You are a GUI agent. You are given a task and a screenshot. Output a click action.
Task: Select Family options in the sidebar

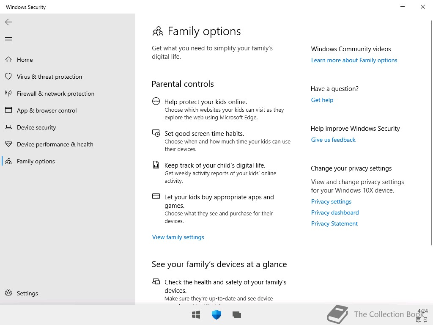tap(68, 161)
